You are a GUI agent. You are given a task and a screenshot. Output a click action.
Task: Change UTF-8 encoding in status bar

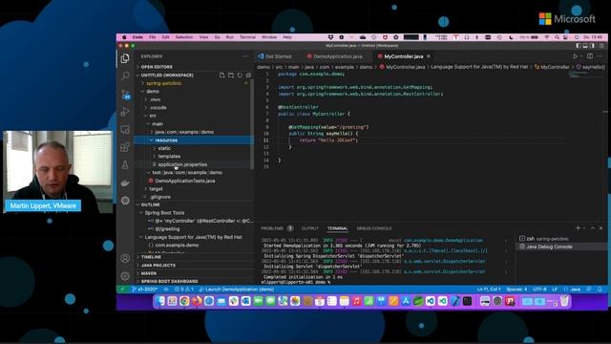click(539, 289)
